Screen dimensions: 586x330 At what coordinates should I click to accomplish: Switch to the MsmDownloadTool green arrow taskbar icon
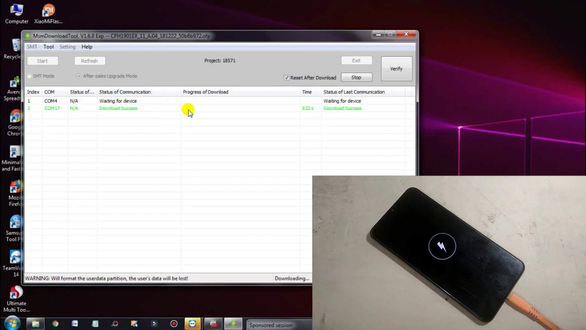(233, 324)
